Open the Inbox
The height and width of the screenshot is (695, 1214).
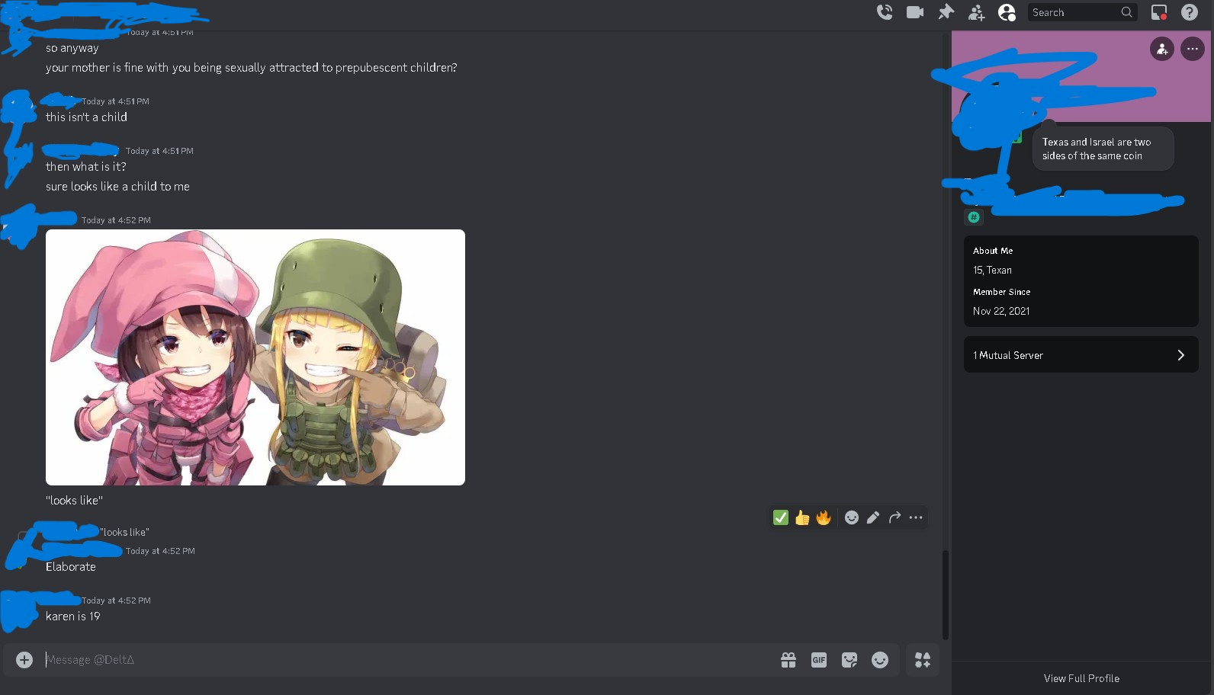(1159, 12)
